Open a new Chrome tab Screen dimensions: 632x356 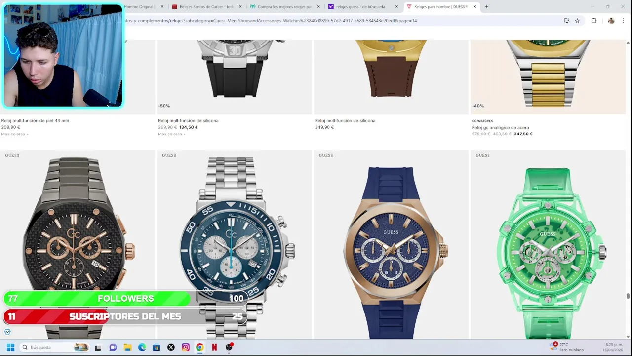tap(486, 7)
